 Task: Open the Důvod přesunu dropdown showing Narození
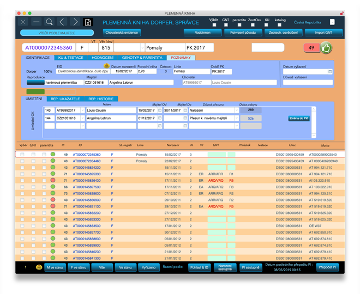point(236,110)
